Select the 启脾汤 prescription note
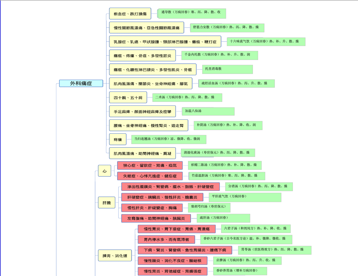The image size is (358, 276). 247,260
